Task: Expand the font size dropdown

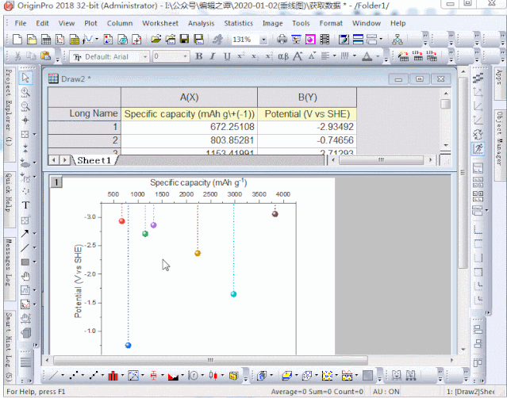Action: 186,56
